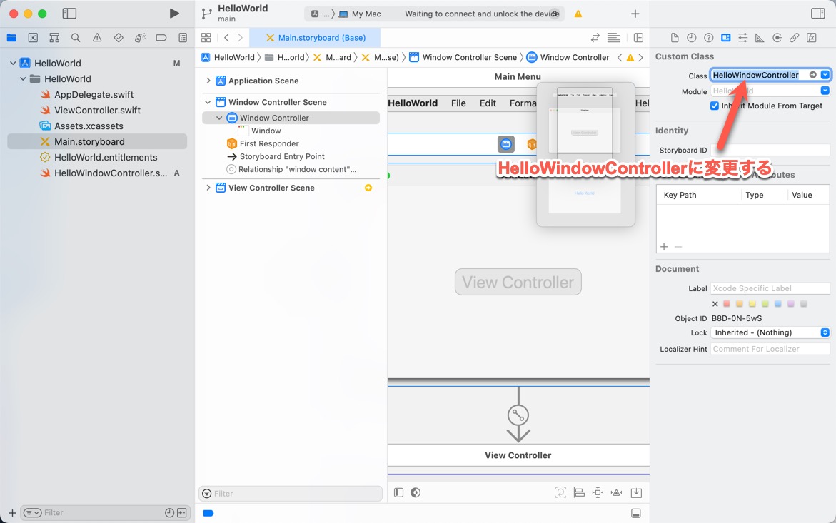The height and width of the screenshot is (523, 836).
Task: Open the editor options lines icon
Action: coord(614,38)
